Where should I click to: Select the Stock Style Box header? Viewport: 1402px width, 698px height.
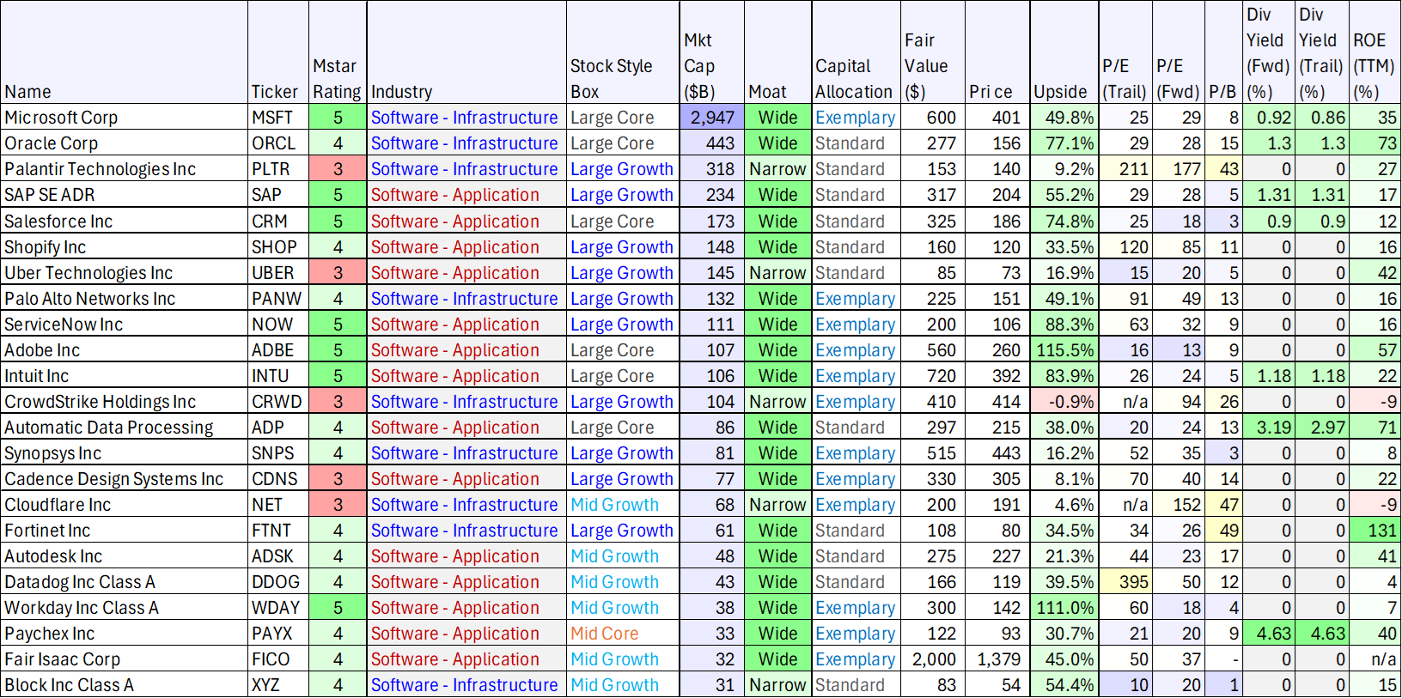pyautogui.click(x=623, y=52)
